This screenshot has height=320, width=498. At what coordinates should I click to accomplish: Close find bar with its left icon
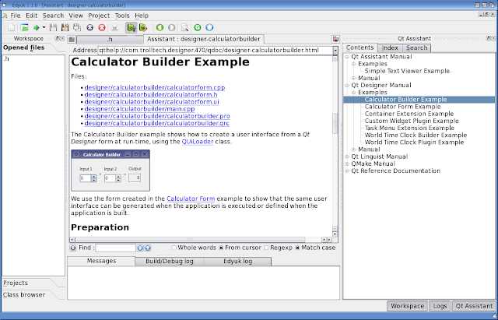(72, 248)
